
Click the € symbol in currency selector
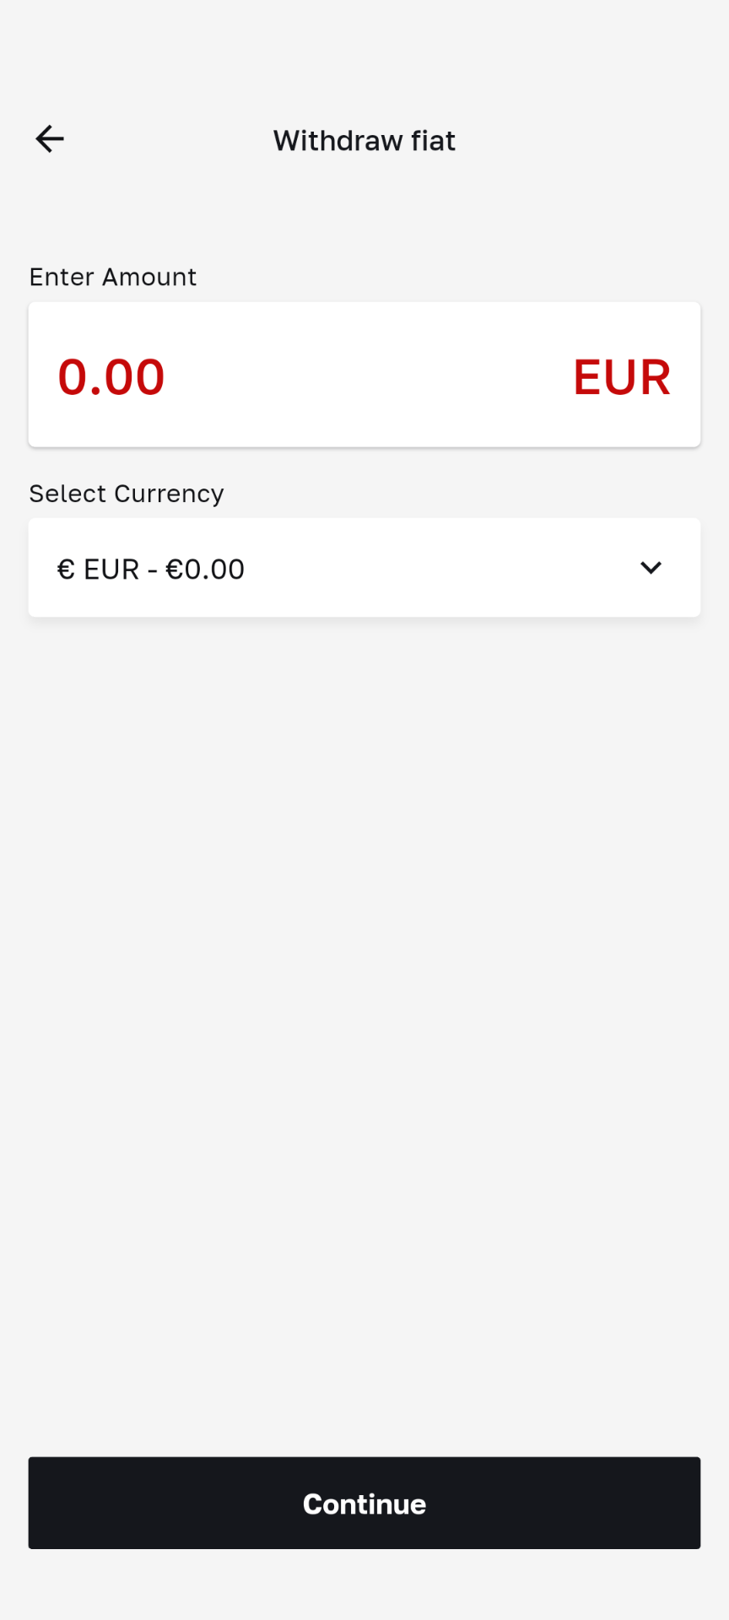[x=66, y=570]
